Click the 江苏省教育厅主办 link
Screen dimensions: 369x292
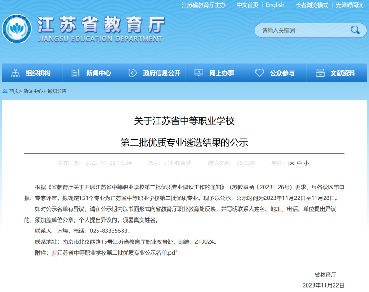coord(203,5)
